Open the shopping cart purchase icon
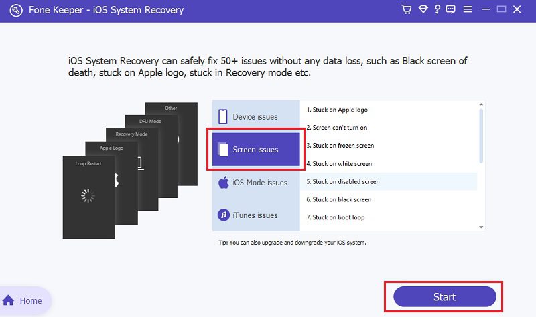Screen dimensions: 536x317 (407, 10)
